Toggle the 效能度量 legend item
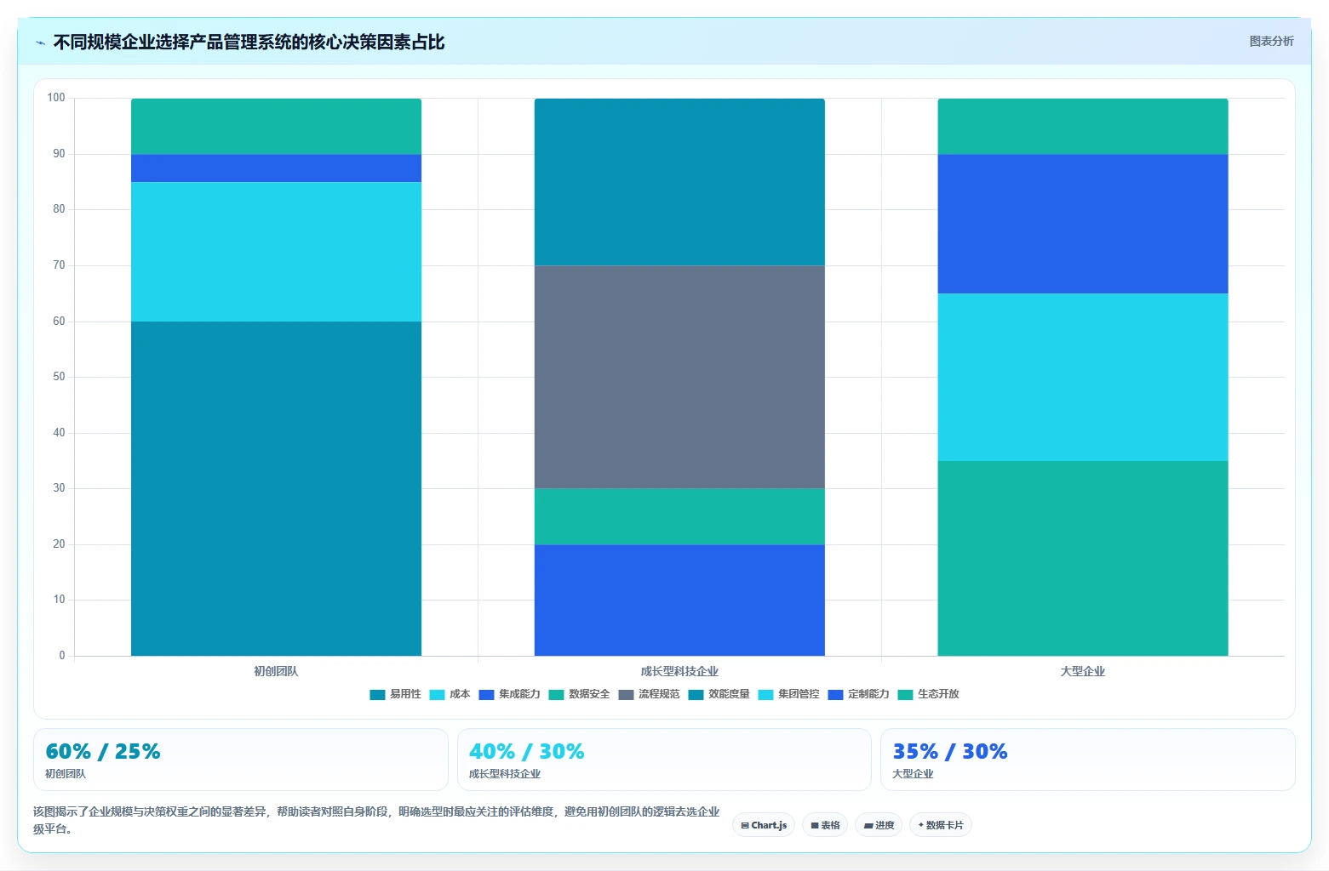The width and height of the screenshot is (1329, 871). (719, 694)
